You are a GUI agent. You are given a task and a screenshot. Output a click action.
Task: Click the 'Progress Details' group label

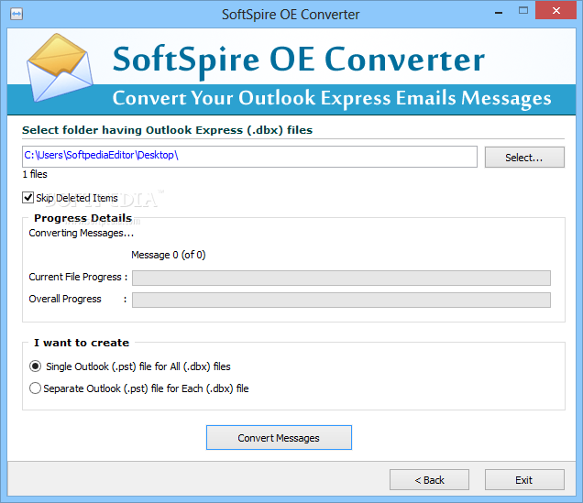pos(82,218)
